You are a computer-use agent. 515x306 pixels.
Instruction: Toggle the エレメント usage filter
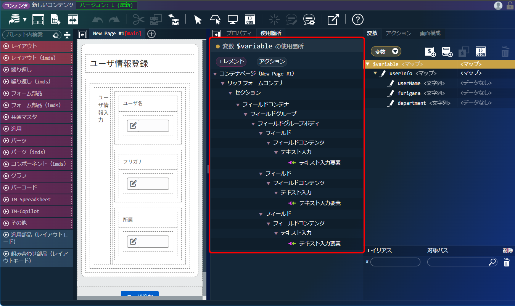coord(231,61)
